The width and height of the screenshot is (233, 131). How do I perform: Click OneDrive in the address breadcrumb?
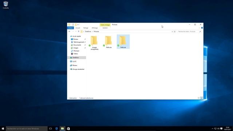(88, 32)
